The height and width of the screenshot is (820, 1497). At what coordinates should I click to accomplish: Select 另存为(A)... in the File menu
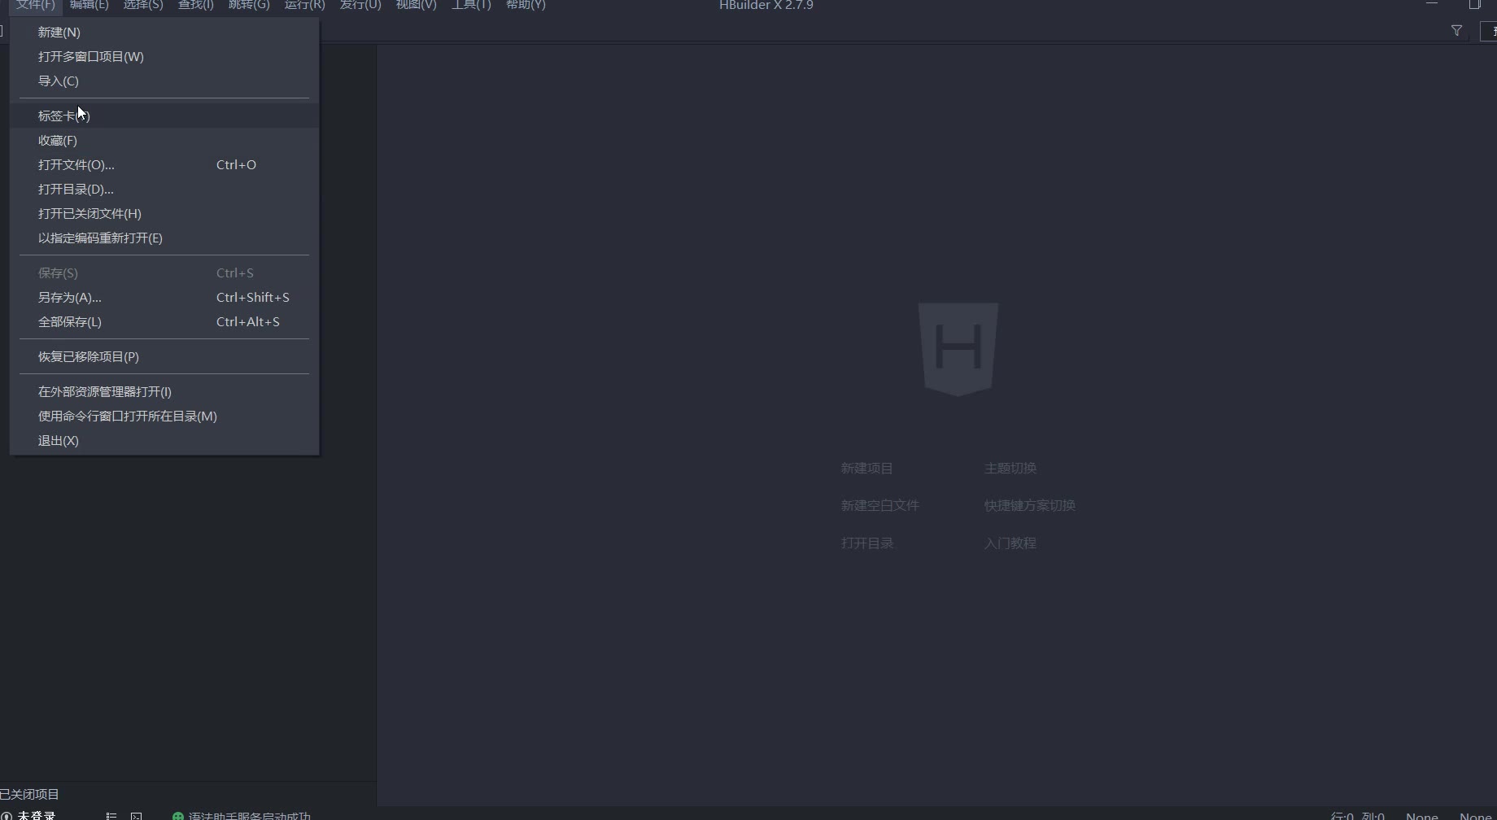pos(164,298)
